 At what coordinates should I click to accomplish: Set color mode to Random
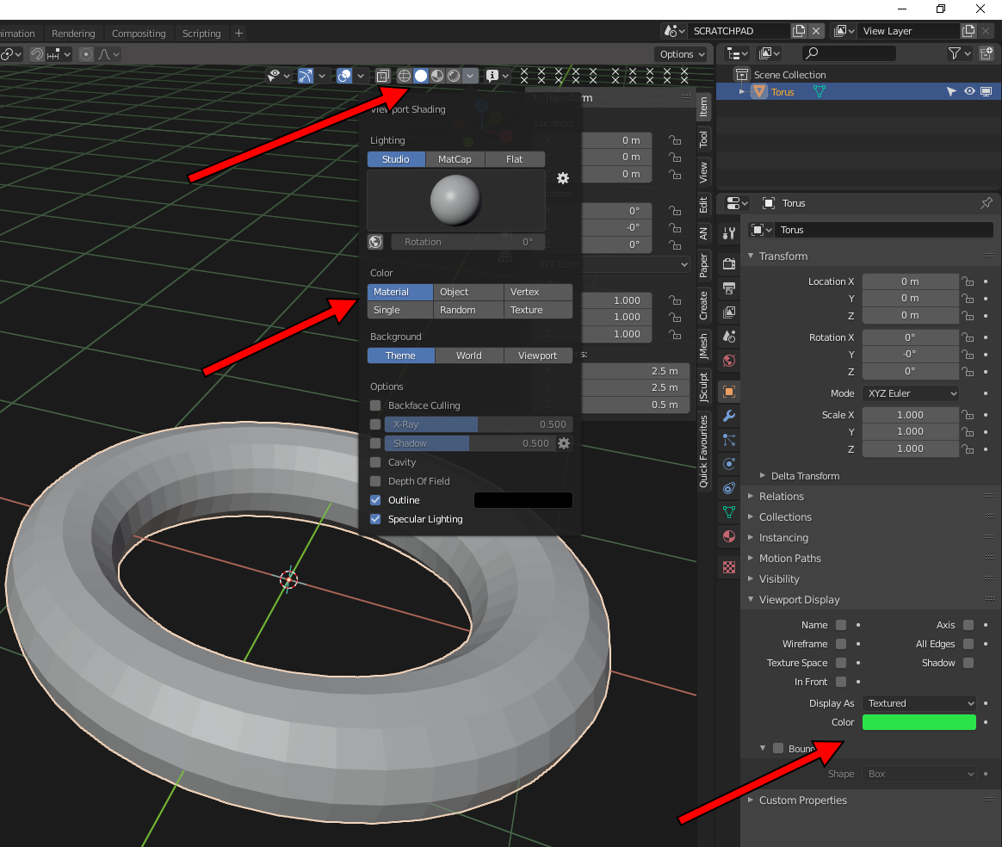pyautogui.click(x=467, y=310)
